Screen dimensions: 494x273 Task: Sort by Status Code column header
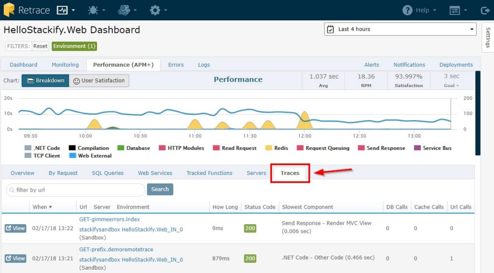[260, 207]
